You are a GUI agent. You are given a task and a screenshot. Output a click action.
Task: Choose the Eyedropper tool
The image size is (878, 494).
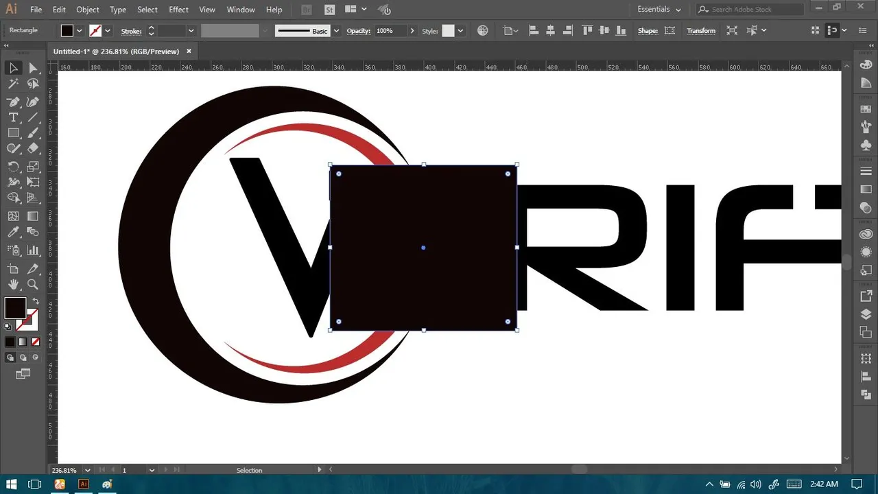[13, 233]
